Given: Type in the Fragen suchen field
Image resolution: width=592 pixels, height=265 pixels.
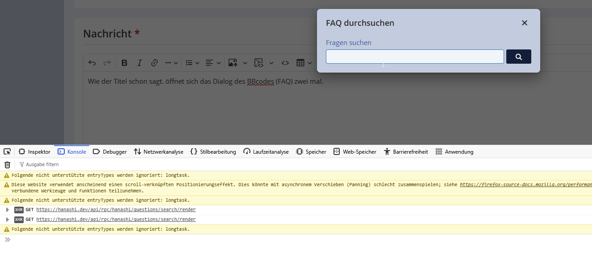Looking at the screenshot, I should point(414,57).
